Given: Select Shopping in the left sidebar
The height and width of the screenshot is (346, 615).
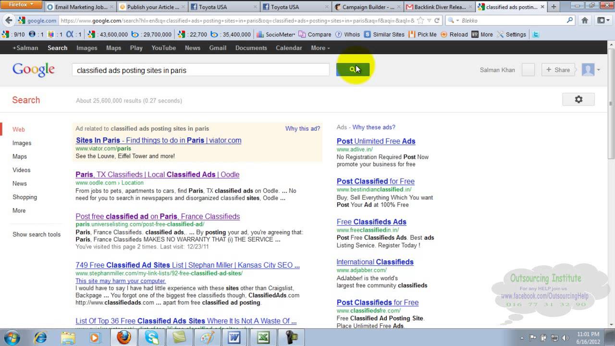Looking at the screenshot, I should (25, 197).
